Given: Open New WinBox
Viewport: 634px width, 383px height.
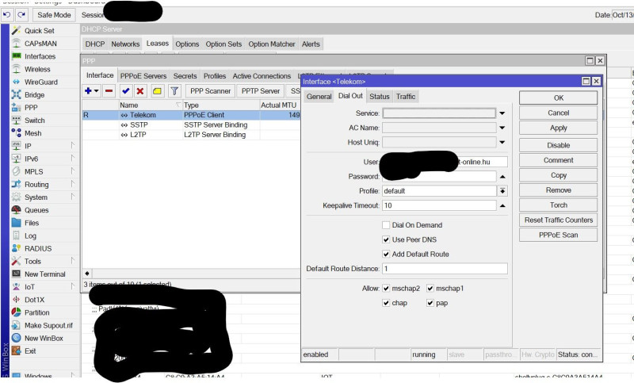Looking at the screenshot, I should 44,338.
